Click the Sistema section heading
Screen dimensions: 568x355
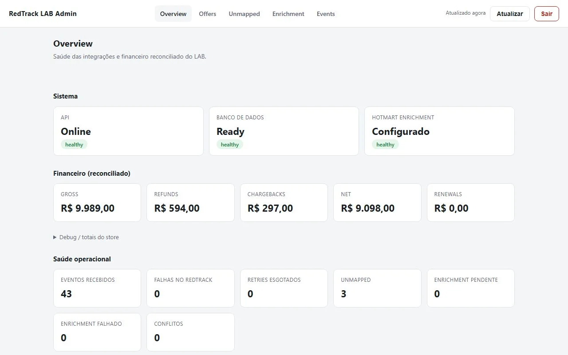coord(65,96)
